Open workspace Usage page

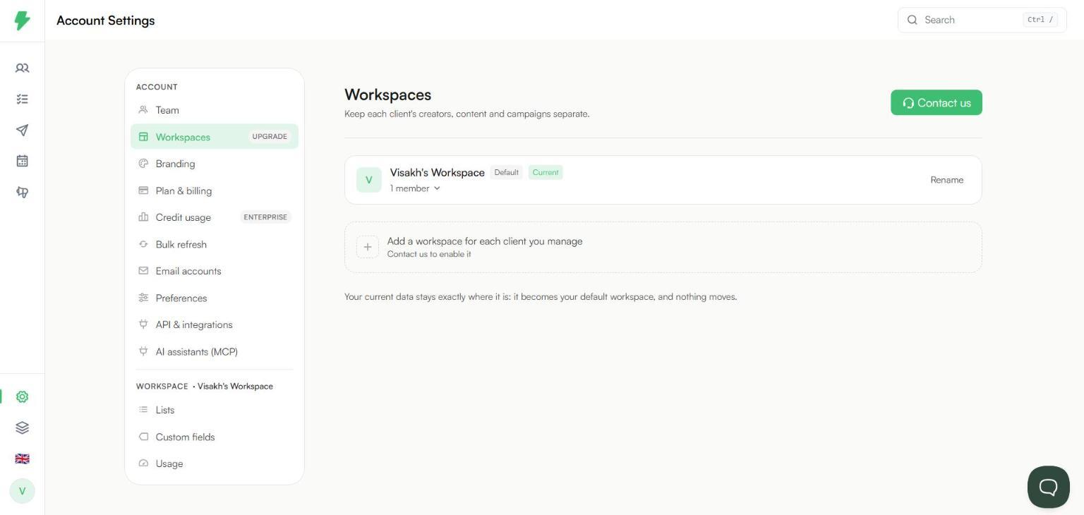tap(215, 464)
